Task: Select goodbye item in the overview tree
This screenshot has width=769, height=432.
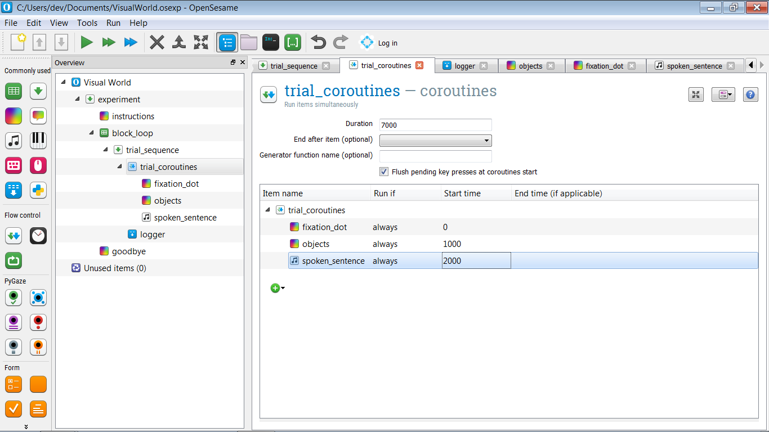Action: (x=129, y=251)
